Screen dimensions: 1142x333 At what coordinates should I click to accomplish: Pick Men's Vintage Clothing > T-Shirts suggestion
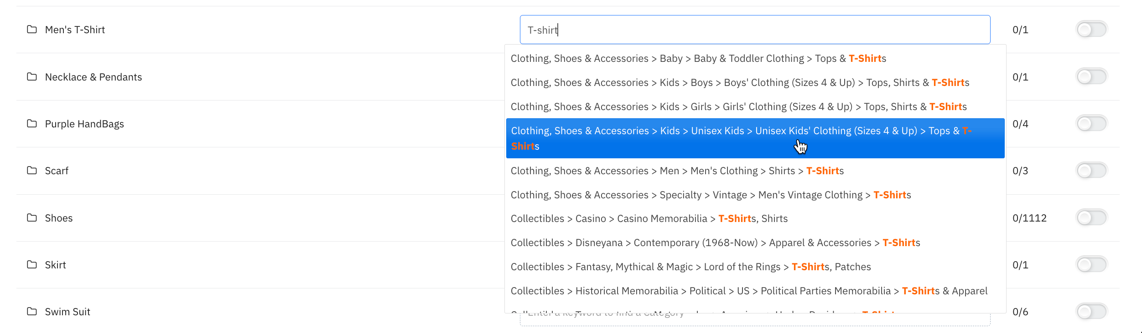[x=755, y=195]
